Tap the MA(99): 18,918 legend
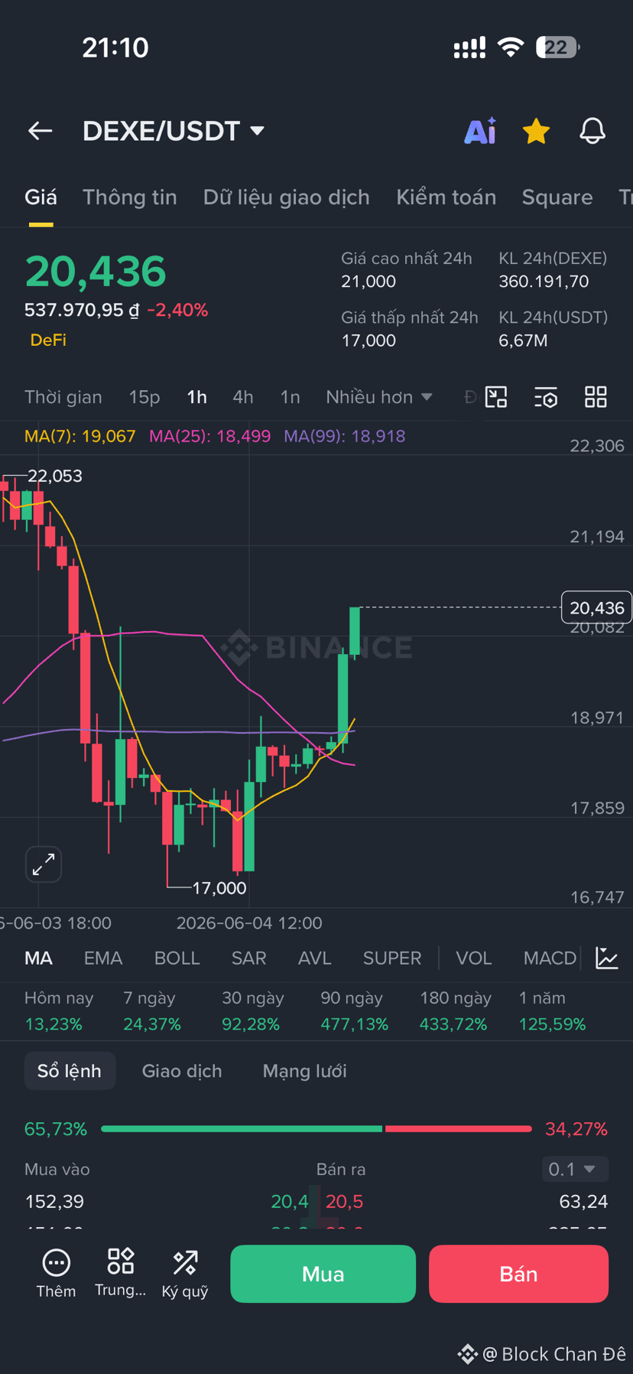 pos(345,436)
